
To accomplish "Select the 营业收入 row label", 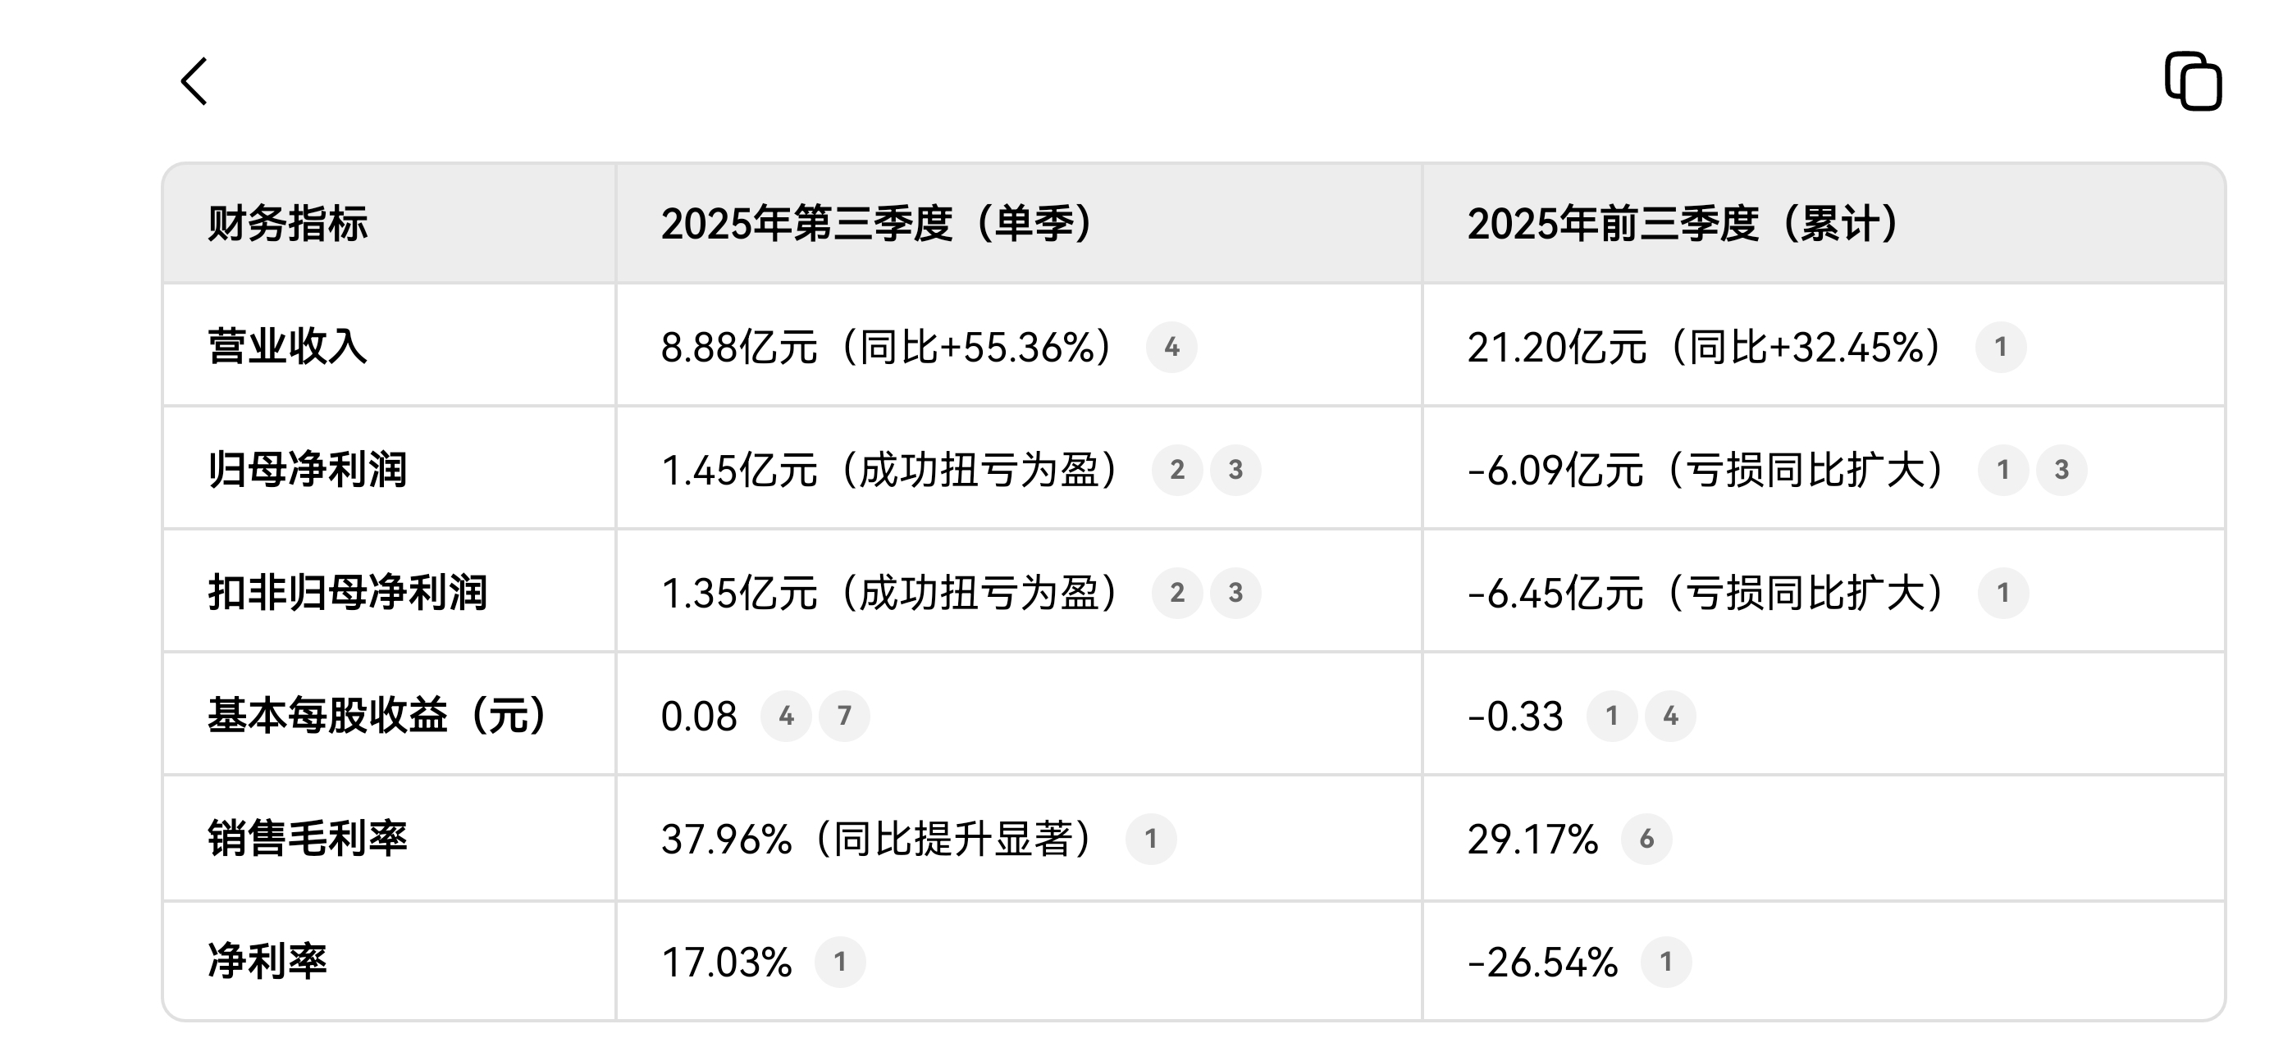I will 288,347.
